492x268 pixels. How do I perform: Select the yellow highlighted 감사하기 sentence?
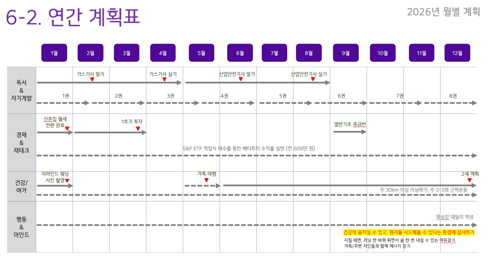409,232
